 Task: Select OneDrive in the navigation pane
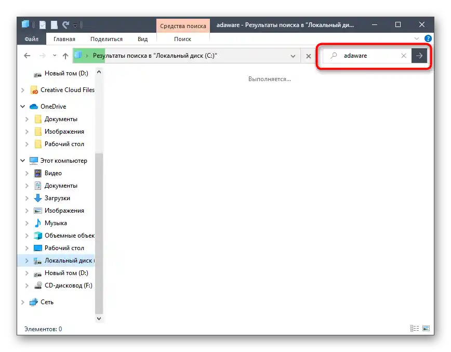click(x=53, y=107)
